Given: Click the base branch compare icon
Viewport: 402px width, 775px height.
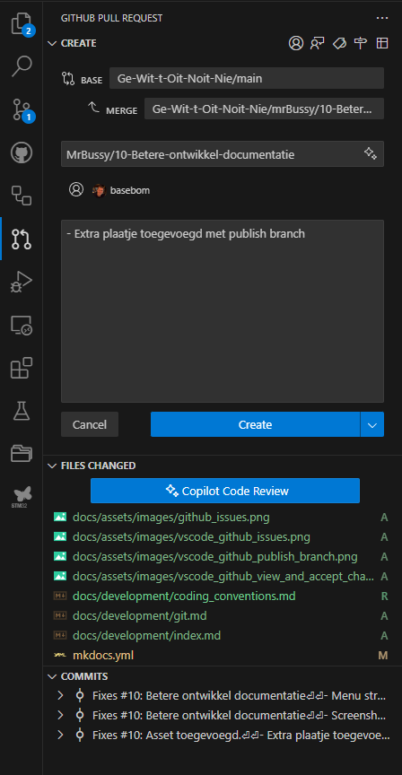Looking at the screenshot, I should [67, 79].
